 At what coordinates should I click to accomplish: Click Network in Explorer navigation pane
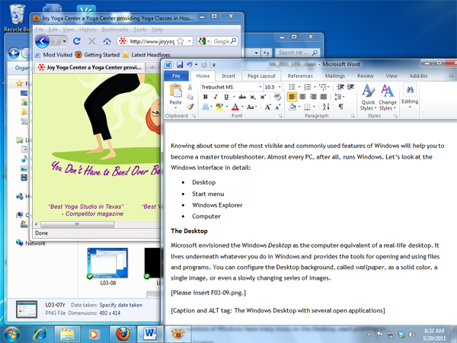31,243
